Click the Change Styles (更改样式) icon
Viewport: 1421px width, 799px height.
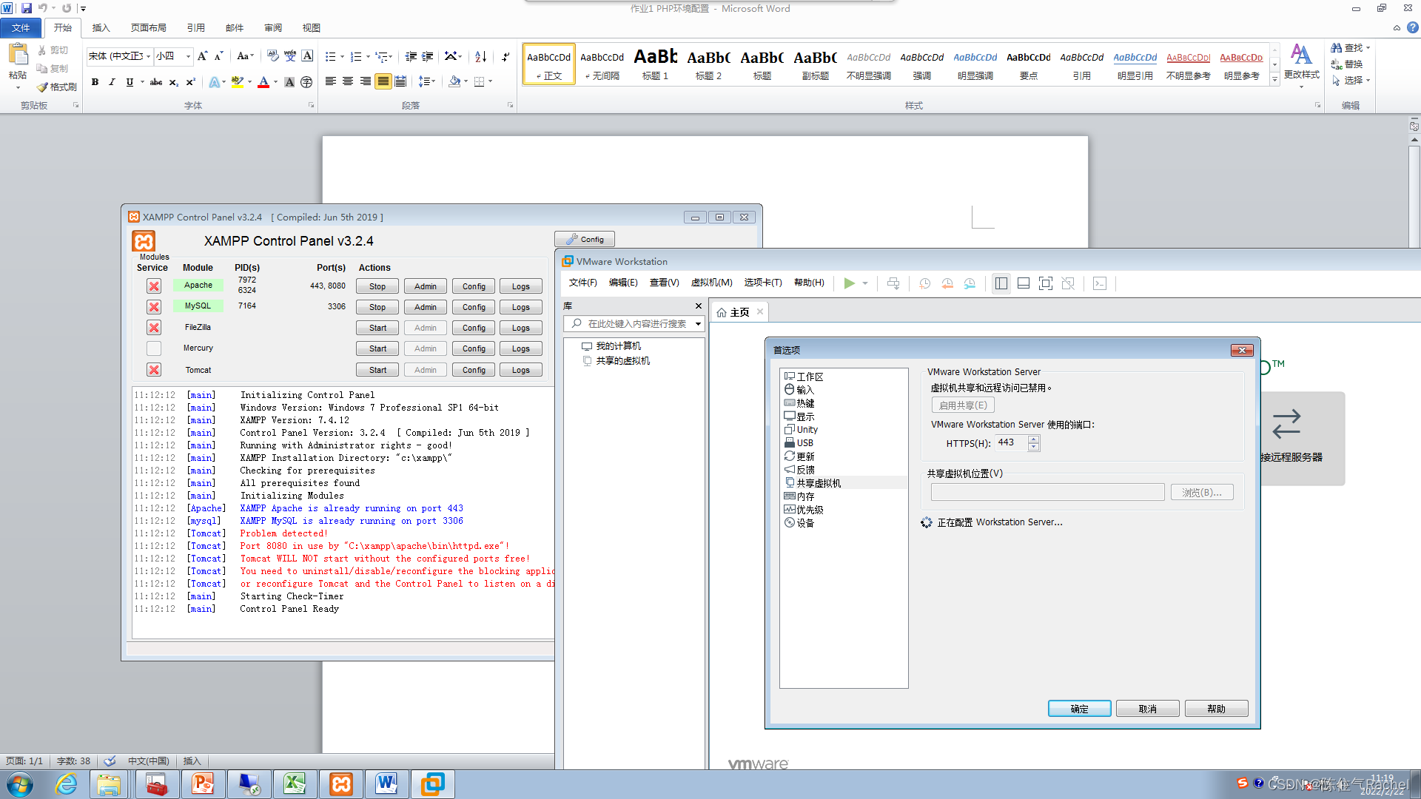(x=1301, y=56)
